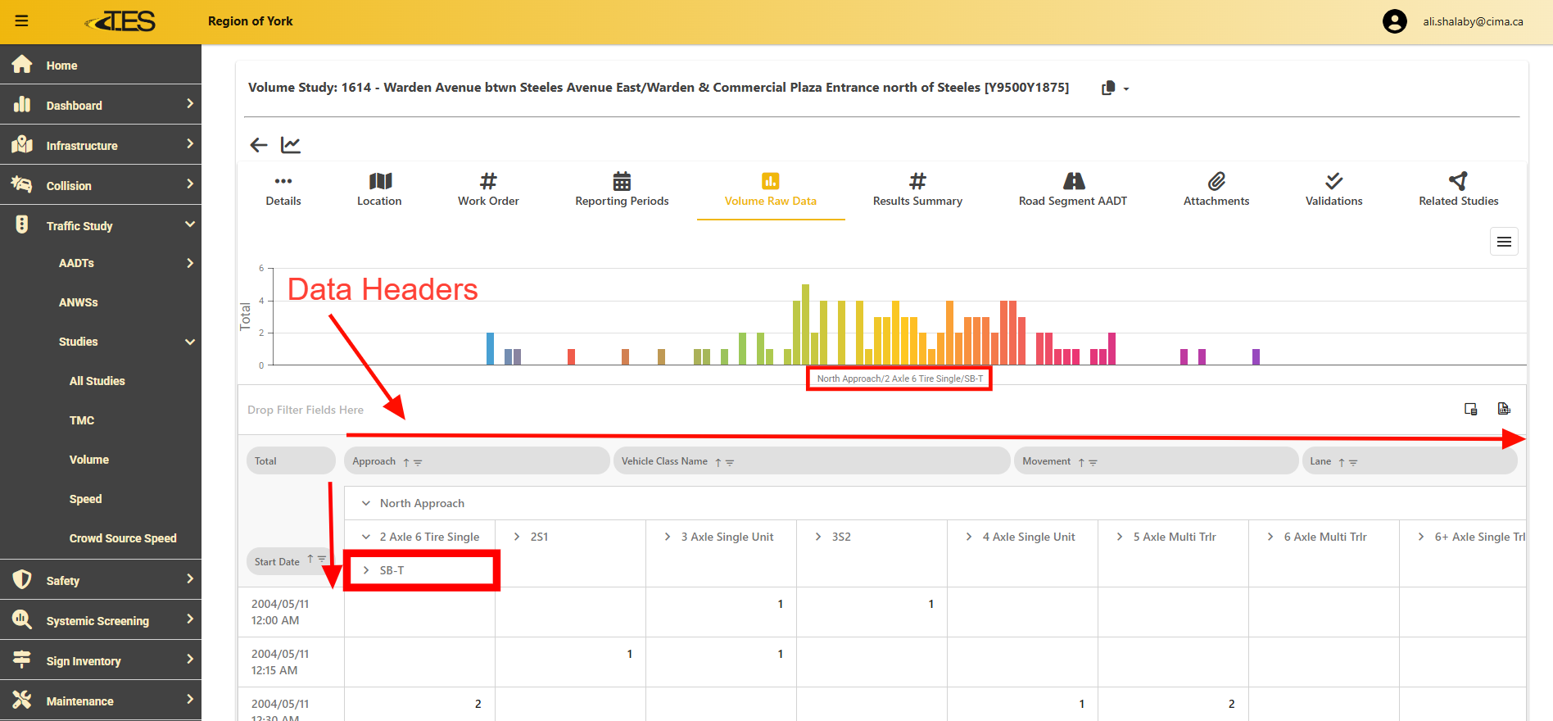This screenshot has width=1553, height=721.
Task: Open the hamburger menu in header
Action: point(22,21)
